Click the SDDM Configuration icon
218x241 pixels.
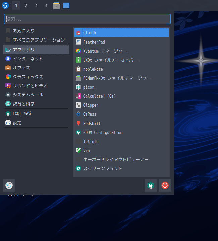coord(78,132)
